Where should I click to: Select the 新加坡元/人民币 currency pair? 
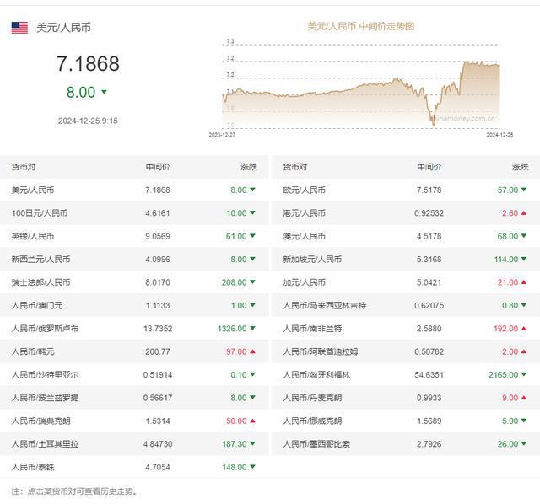tap(312, 259)
